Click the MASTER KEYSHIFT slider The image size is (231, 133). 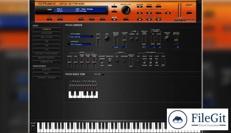point(176,40)
